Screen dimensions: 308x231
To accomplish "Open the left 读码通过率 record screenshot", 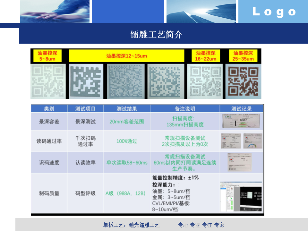I will [x=231, y=141].
